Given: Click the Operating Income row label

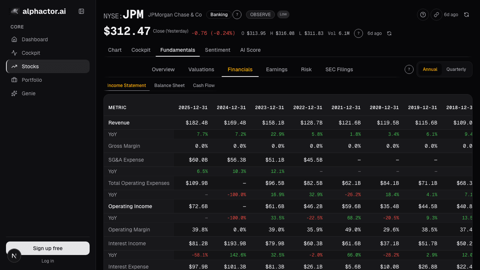Looking at the screenshot, I should click(x=130, y=206).
